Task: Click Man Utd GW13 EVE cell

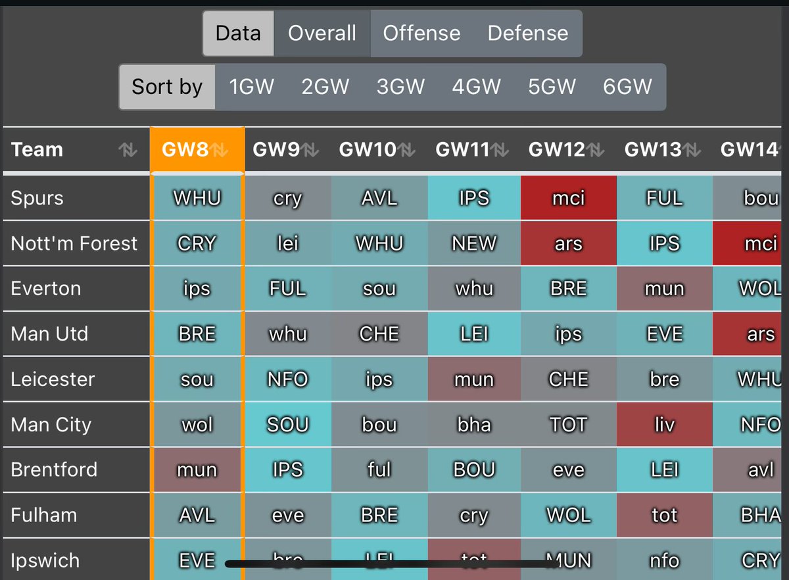Action: click(x=665, y=334)
